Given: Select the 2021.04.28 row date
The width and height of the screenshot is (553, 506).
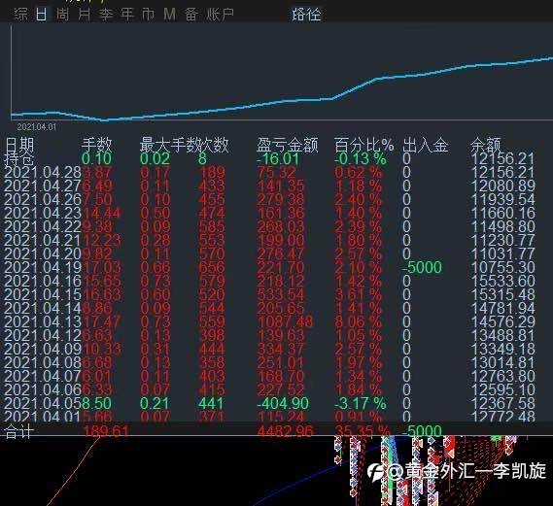Looking at the screenshot, I should point(43,173).
